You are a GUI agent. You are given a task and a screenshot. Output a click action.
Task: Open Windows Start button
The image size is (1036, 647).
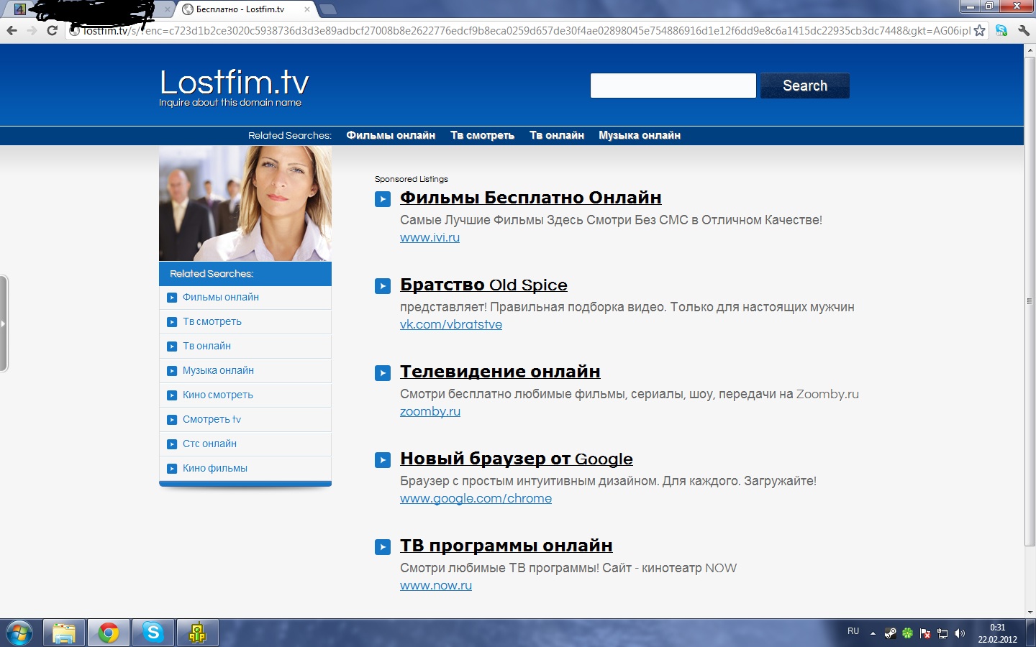(19, 633)
